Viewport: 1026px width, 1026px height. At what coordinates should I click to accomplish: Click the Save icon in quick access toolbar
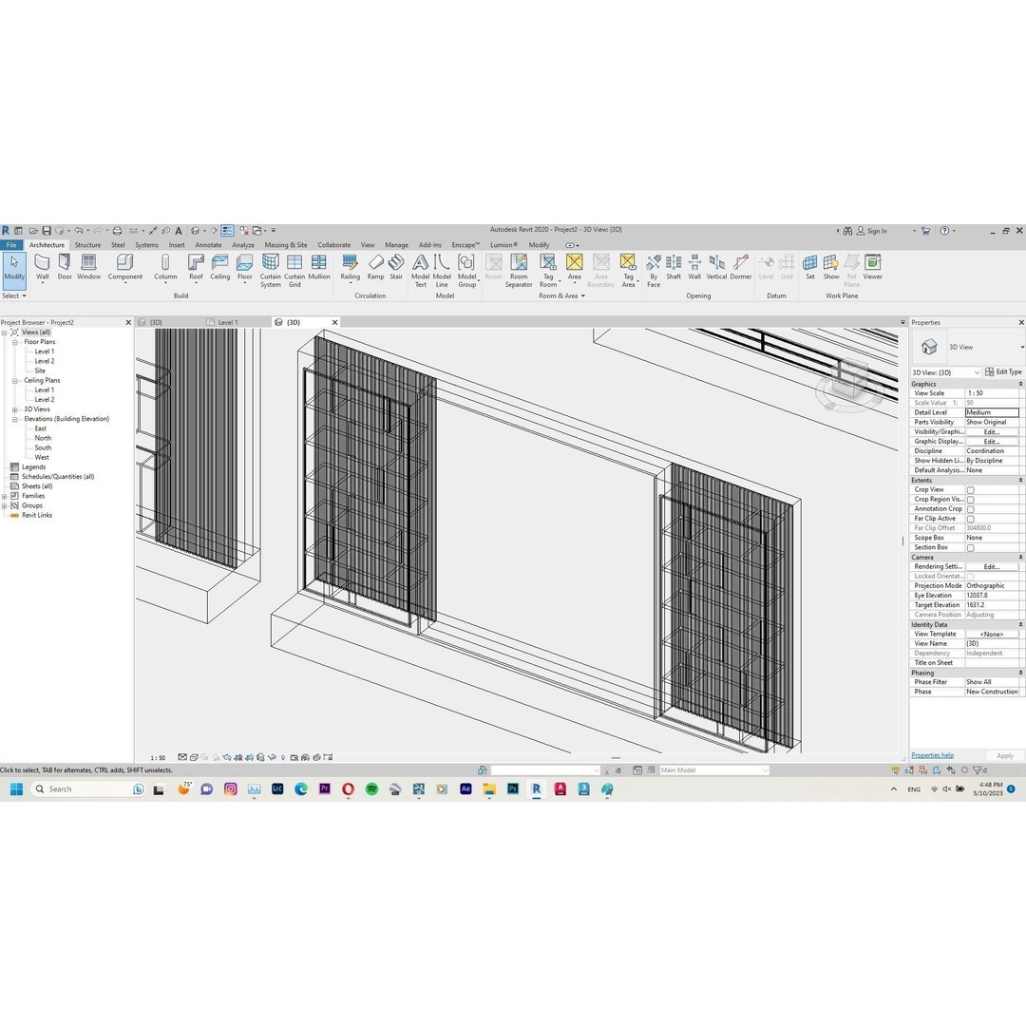coord(47,230)
